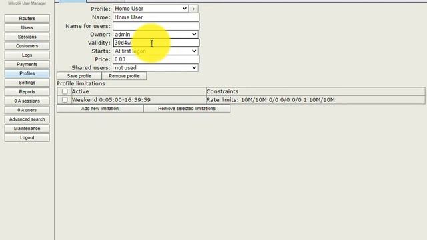Add a new profile with plus button
The height and width of the screenshot is (240, 427).
(x=193, y=9)
